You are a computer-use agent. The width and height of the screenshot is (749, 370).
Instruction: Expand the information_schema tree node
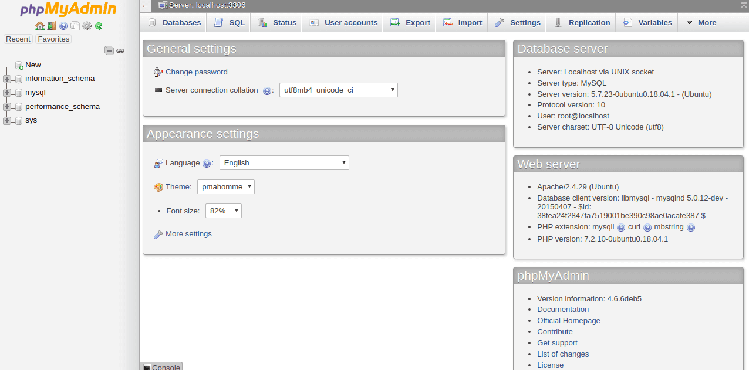[7, 79]
